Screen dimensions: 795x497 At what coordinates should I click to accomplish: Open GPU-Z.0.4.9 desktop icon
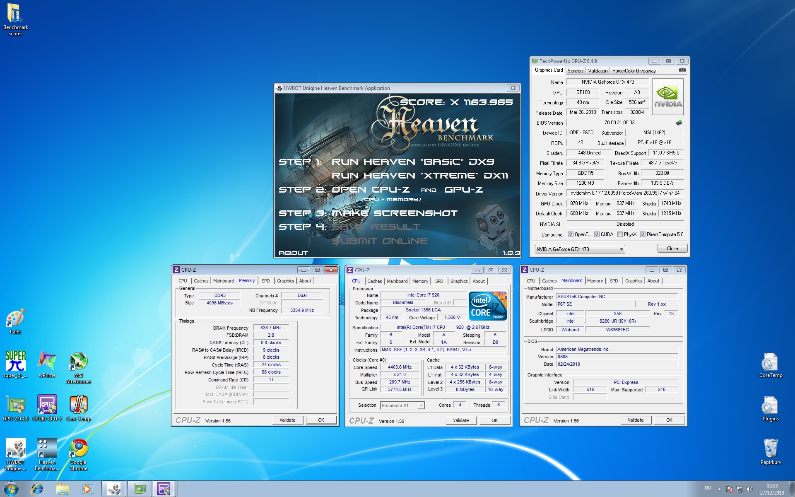tap(15, 408)
